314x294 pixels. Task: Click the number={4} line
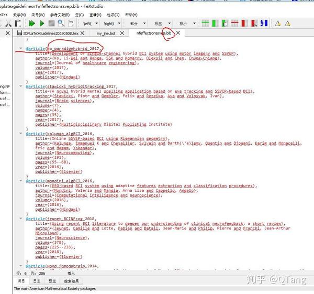tap(48, 110)
